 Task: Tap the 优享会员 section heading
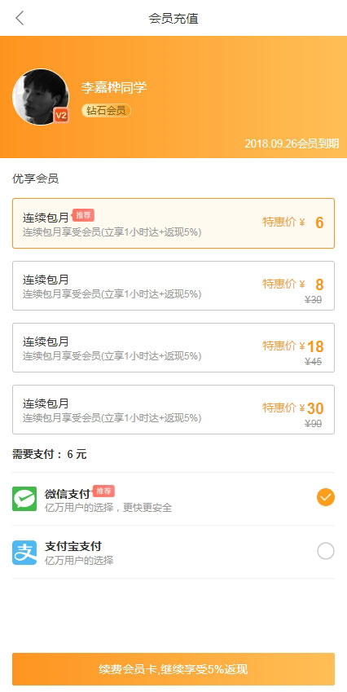[x=35, y=179]
